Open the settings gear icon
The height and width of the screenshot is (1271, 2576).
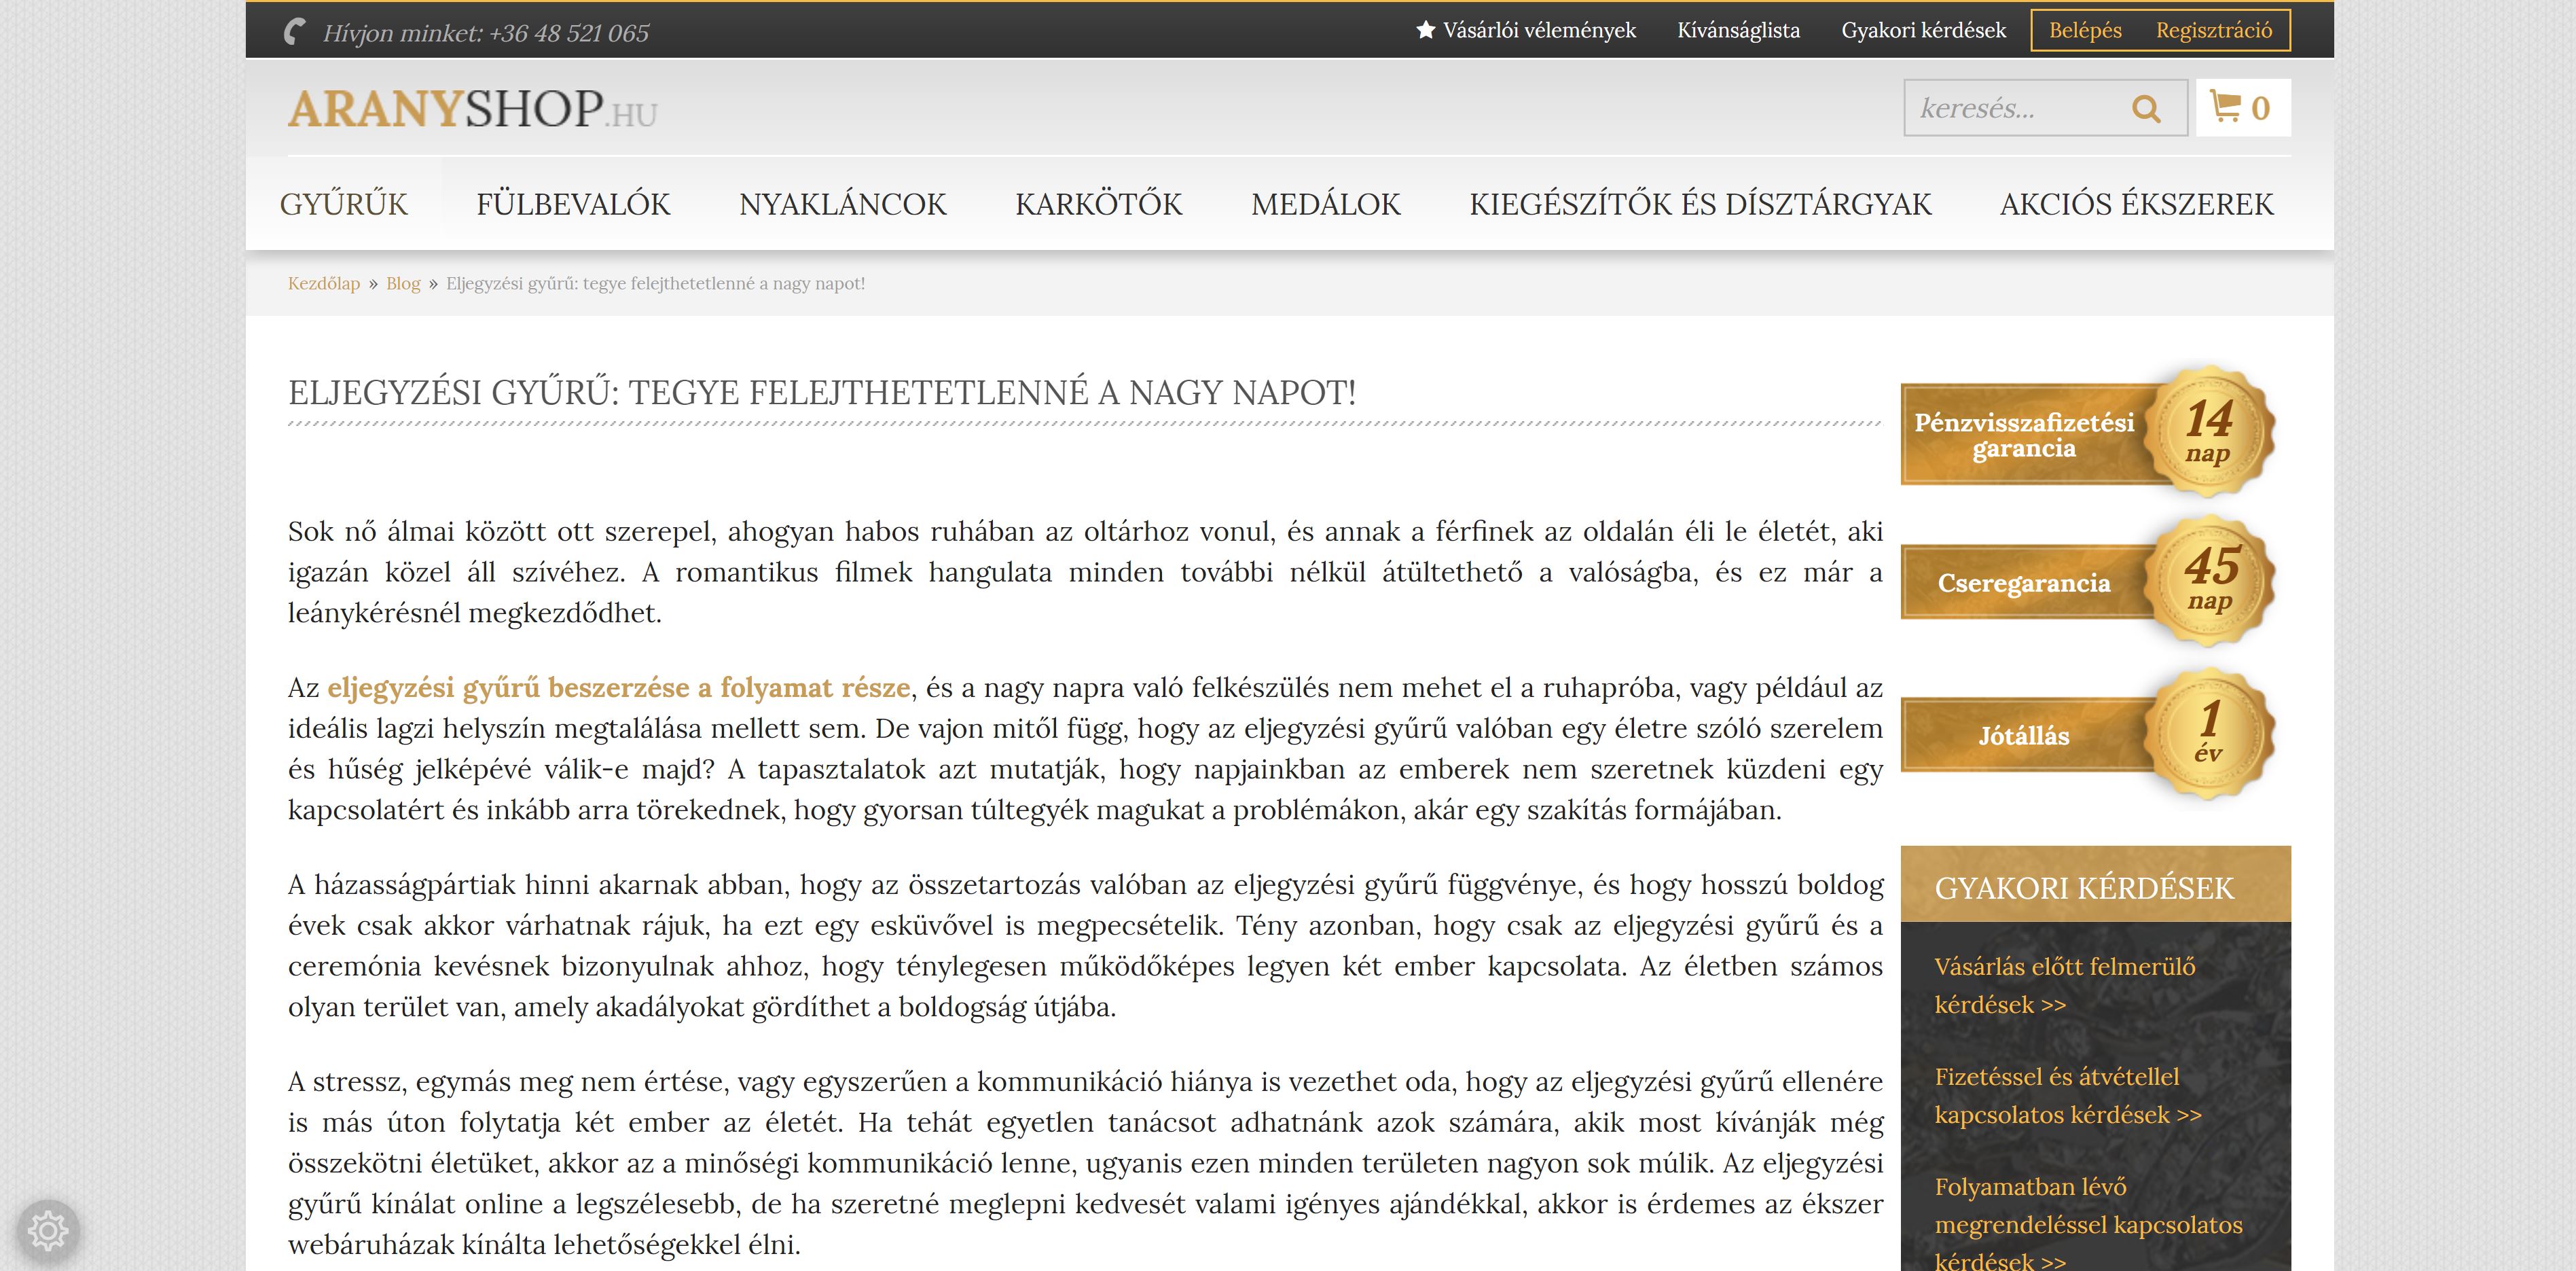[48, 1230]
